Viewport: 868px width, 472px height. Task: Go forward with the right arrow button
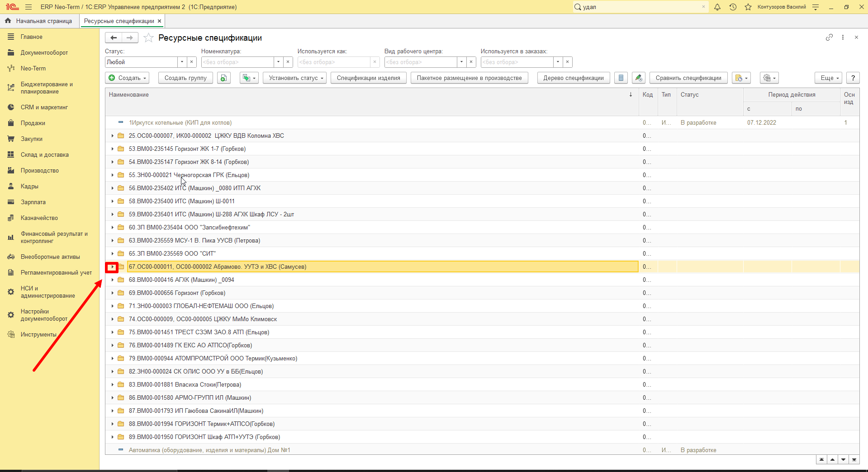[x=130, y=38]
